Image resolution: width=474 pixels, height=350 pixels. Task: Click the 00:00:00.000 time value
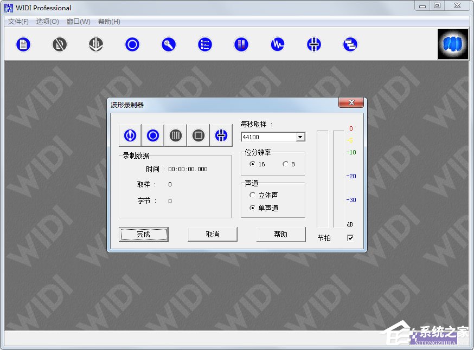coord(188,169)
